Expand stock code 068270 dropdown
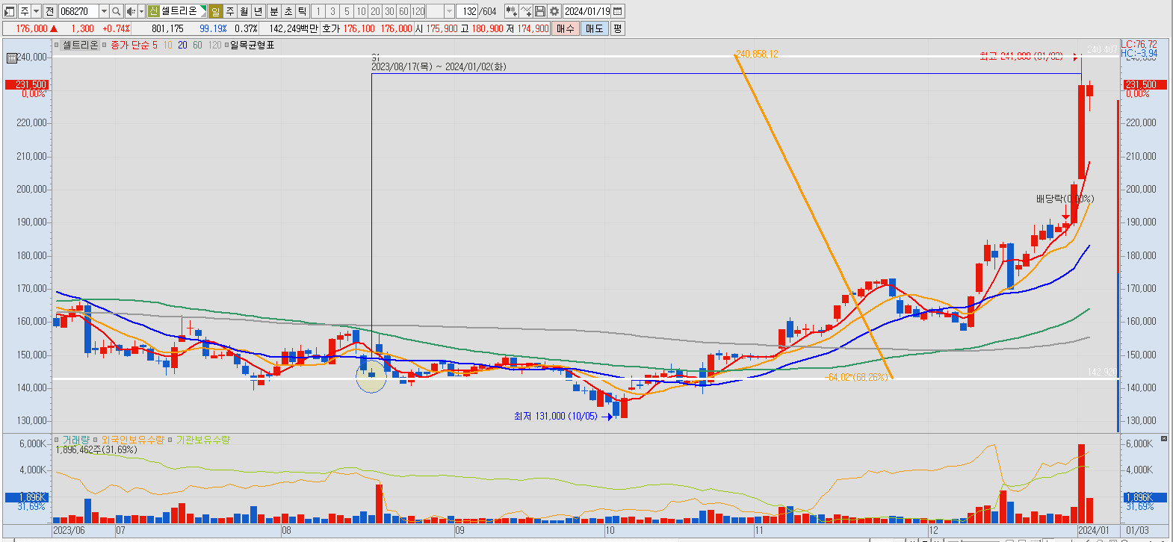 click(x=104, y=11)
